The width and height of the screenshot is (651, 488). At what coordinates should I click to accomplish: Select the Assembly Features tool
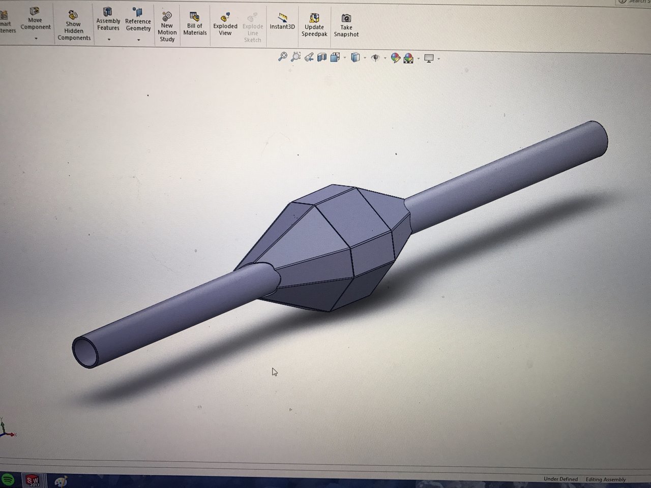pyautogui.click(x=108, y=19)
